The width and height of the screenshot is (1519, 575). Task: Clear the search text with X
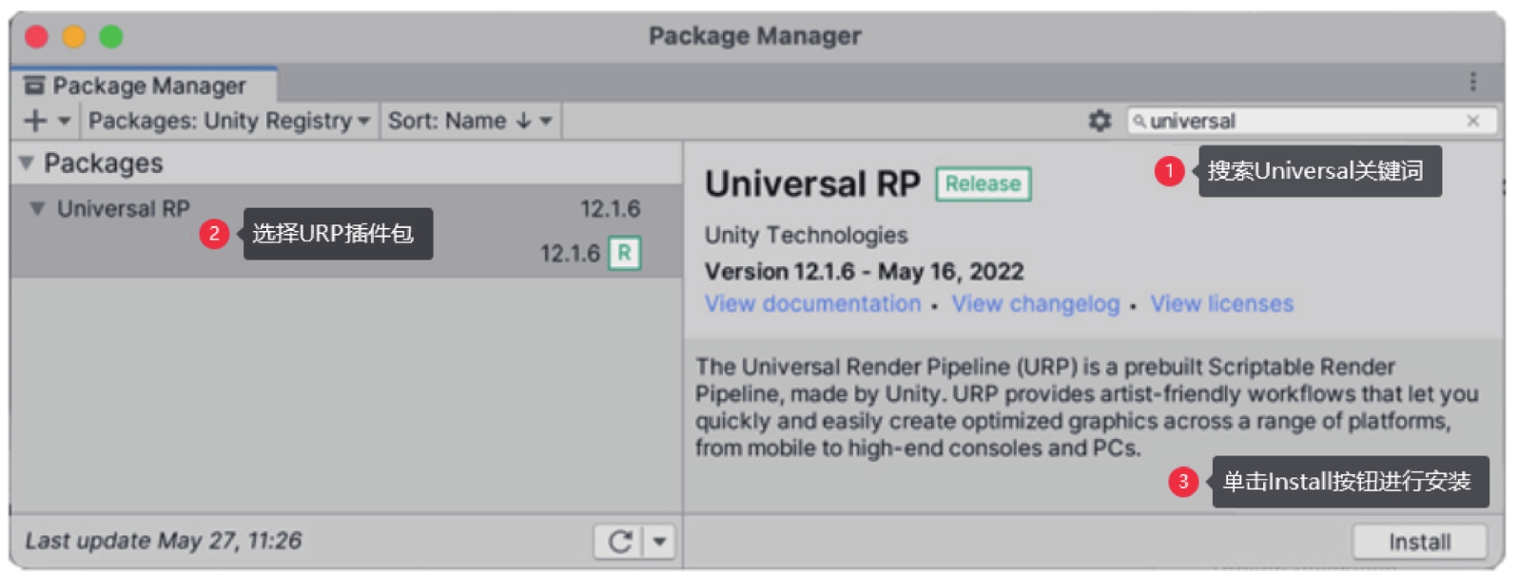tap(1473, 121)
